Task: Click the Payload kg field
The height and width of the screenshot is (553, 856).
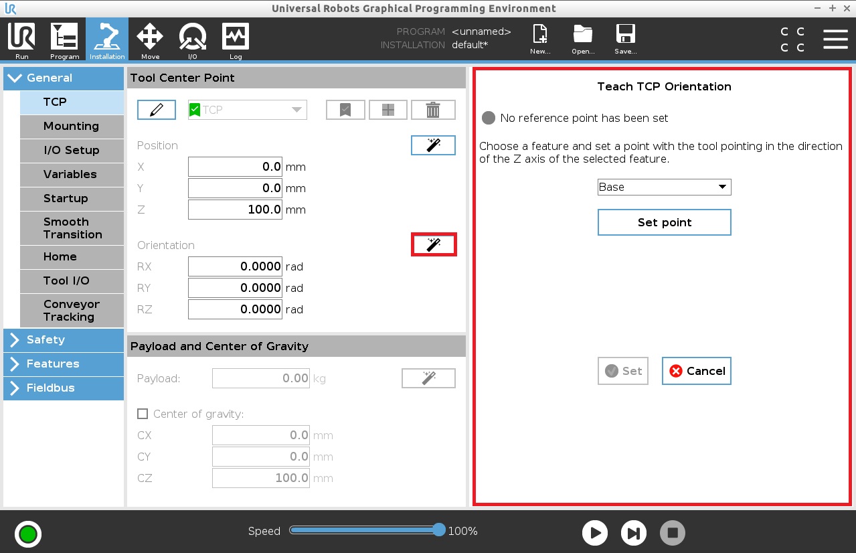Action: [x=261, y=378]
